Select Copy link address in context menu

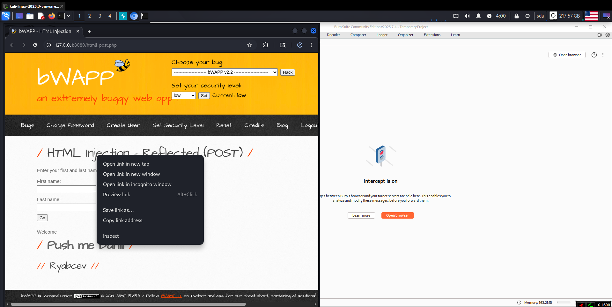point(123,221)
